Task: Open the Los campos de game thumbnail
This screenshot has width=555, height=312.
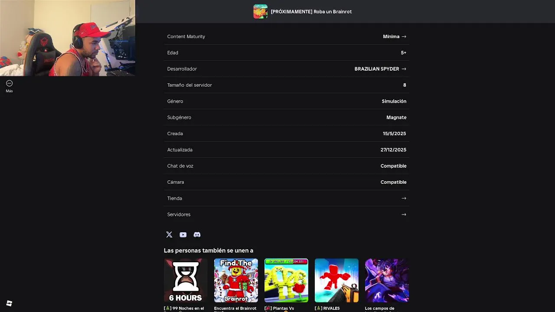Action: [387, 280]
